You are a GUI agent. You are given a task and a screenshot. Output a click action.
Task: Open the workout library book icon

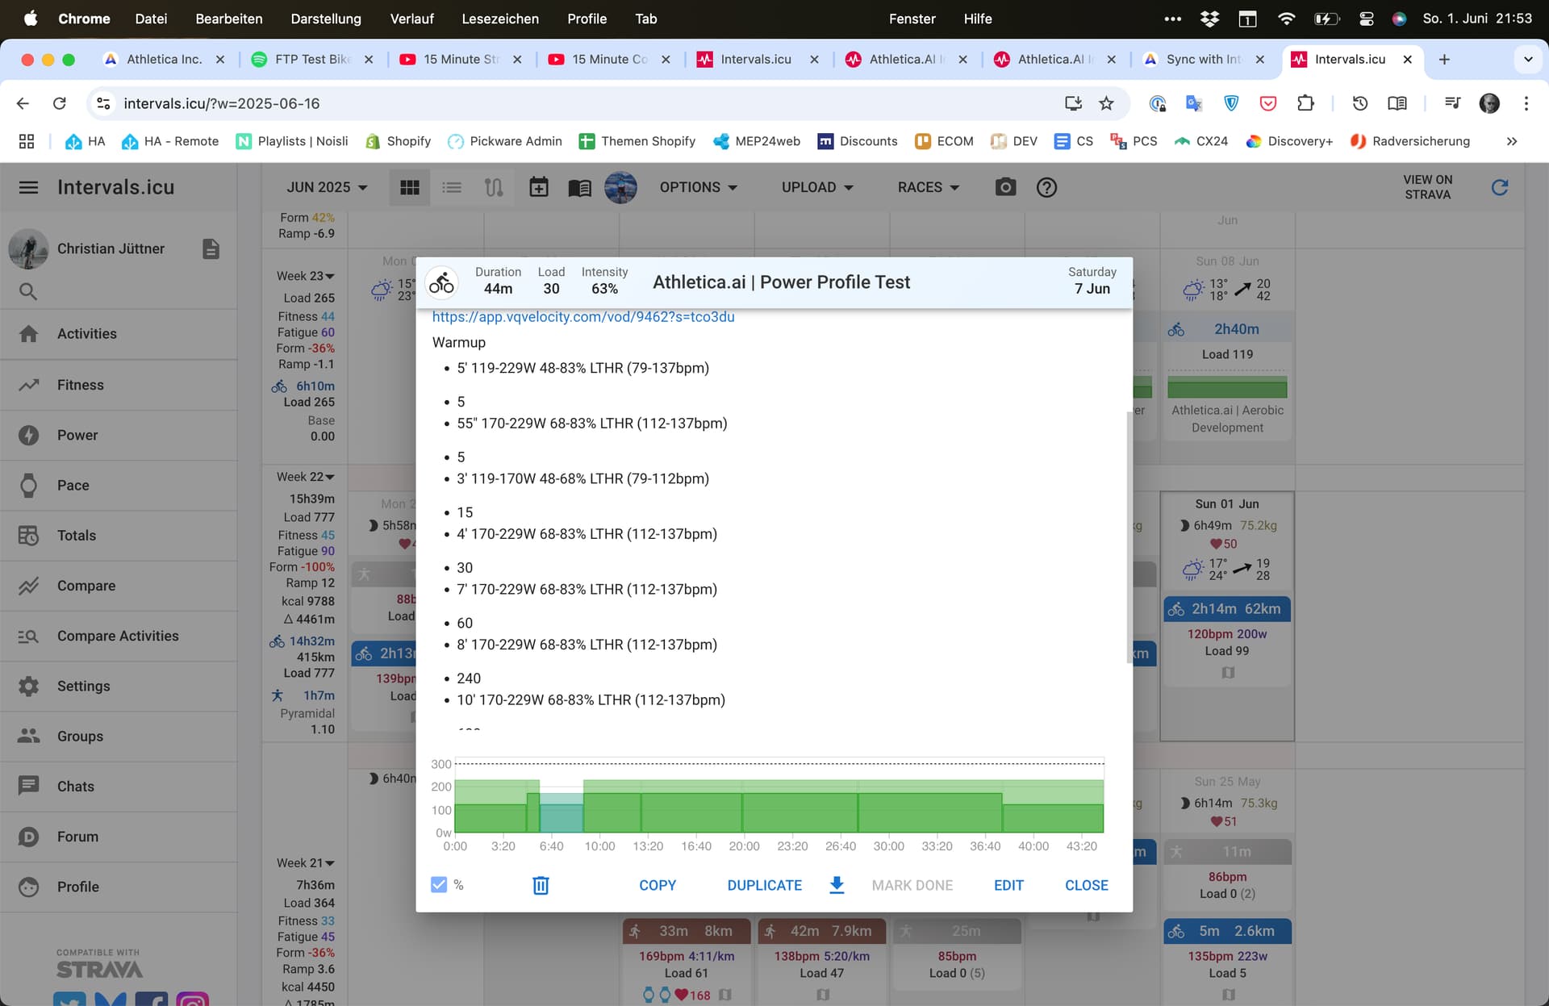[579, 188]
